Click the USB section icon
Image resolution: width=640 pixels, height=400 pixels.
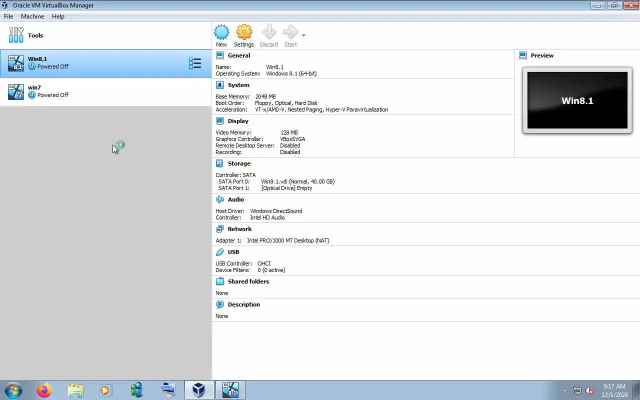[x=219, y=252]
